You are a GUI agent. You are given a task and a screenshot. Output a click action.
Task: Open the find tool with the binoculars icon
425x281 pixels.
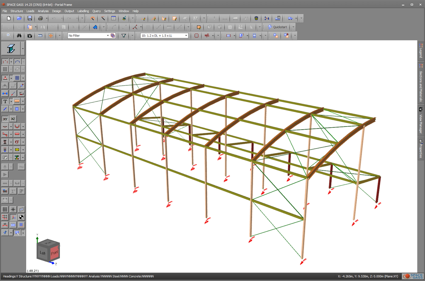pyautogui.click(x=20, y=35)
